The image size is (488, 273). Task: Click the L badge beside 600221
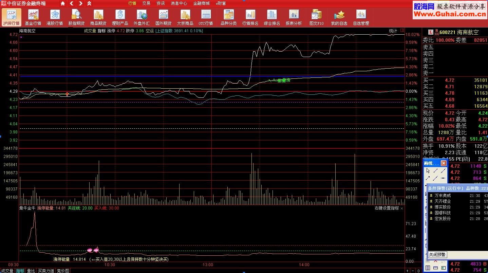[x=431, y=32]
